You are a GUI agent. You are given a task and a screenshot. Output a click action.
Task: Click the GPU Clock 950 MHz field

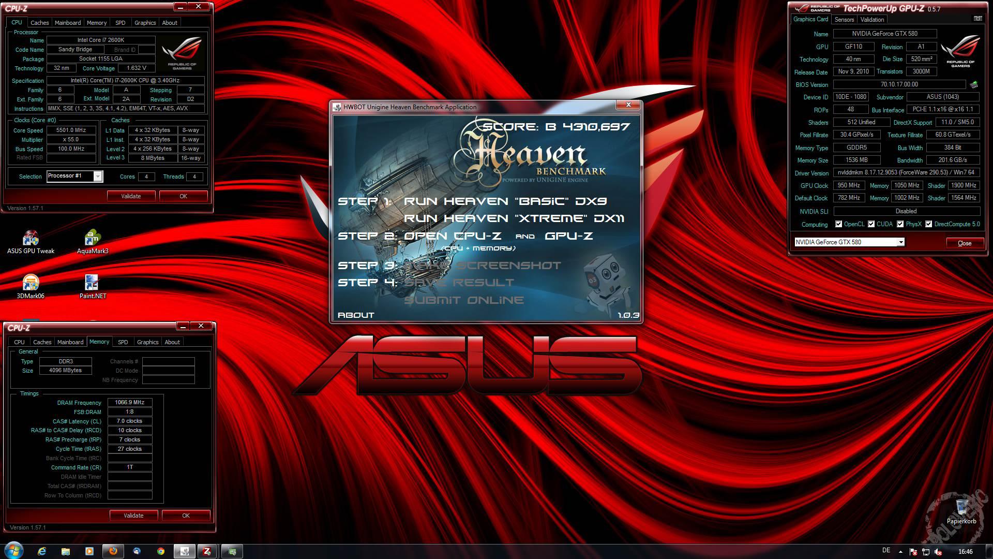[x=849, y=185]
